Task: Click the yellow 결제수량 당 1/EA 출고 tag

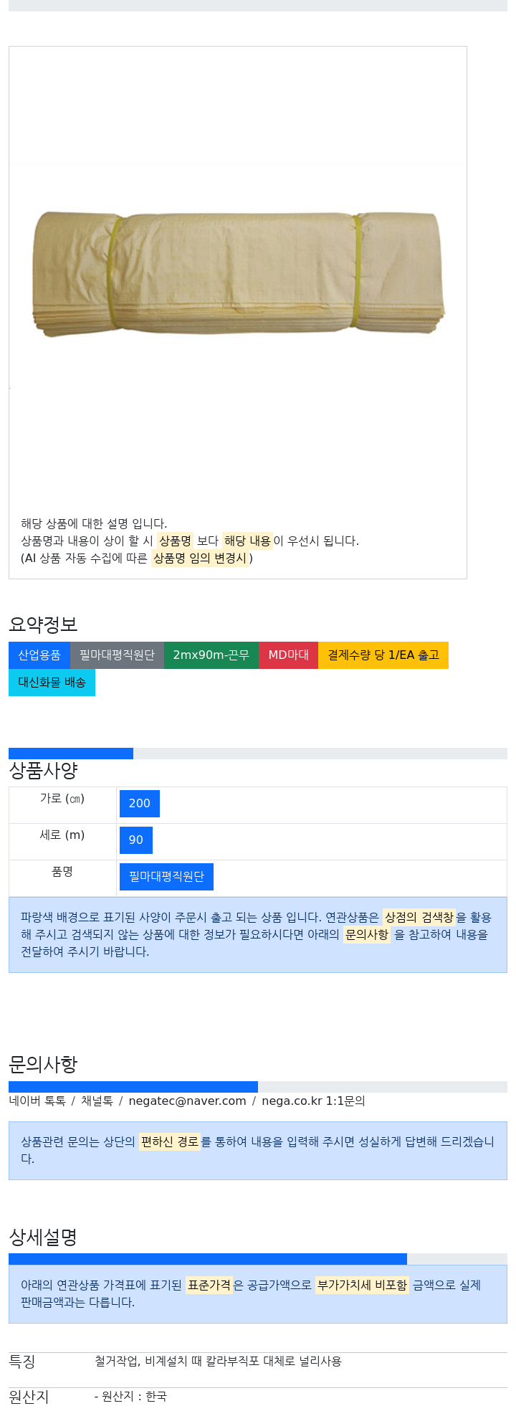Action: pos(383,655)
